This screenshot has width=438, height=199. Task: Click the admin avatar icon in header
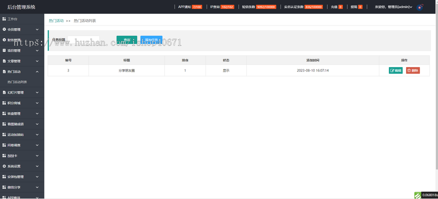pos(420,7)
